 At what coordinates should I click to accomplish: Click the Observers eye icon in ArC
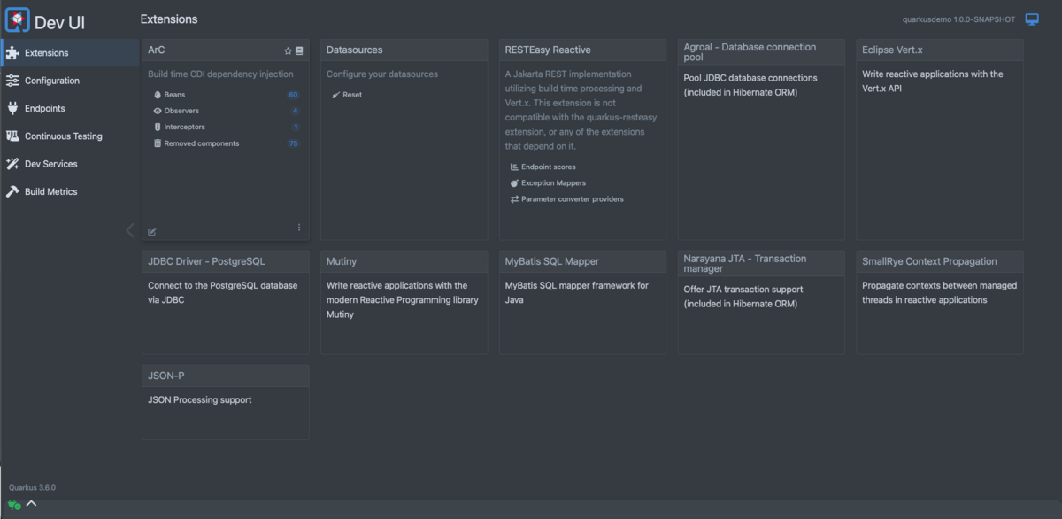pyautogui.click(x=158, y=111)
